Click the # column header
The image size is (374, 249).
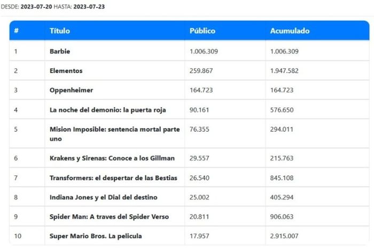[x=17, y=31]
